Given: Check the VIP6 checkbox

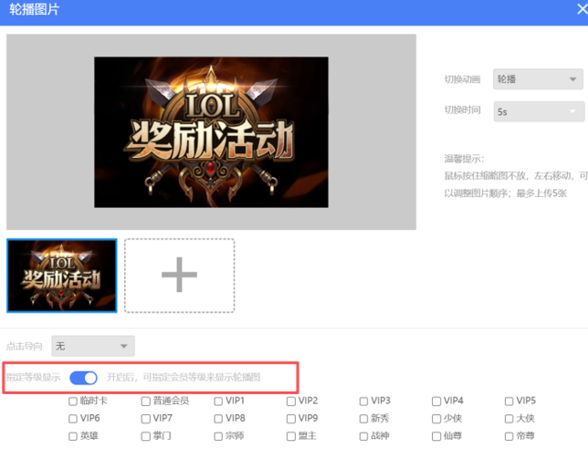Looking at the screenshot, I should [73, 419].
